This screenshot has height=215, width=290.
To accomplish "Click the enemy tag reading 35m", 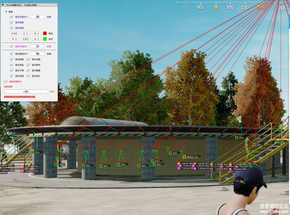I will coord(37,152).
